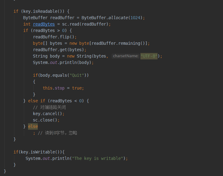Click readBuffer.flip() statement

point(55,37)
